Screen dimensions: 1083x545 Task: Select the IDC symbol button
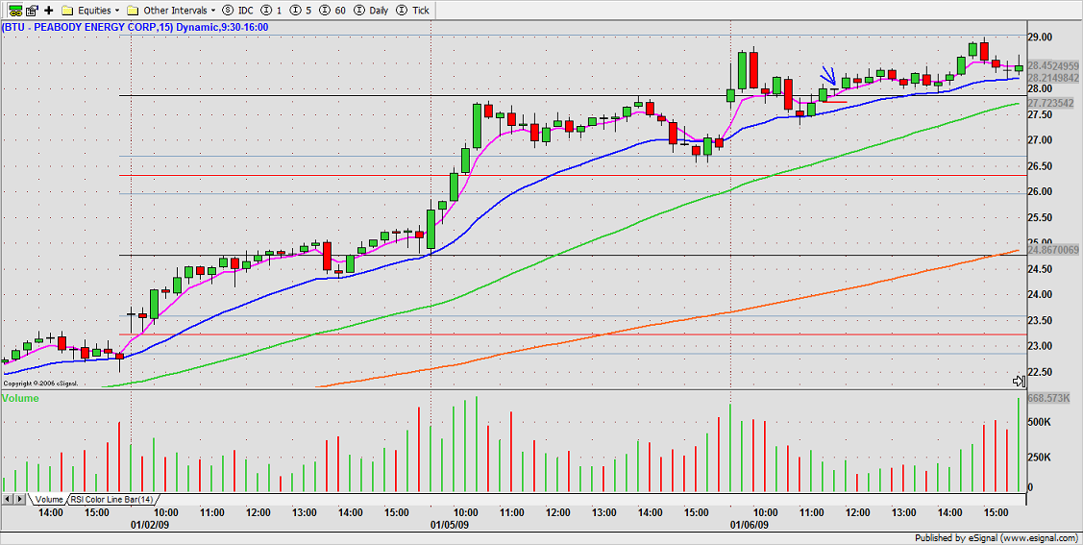point(237,11)
